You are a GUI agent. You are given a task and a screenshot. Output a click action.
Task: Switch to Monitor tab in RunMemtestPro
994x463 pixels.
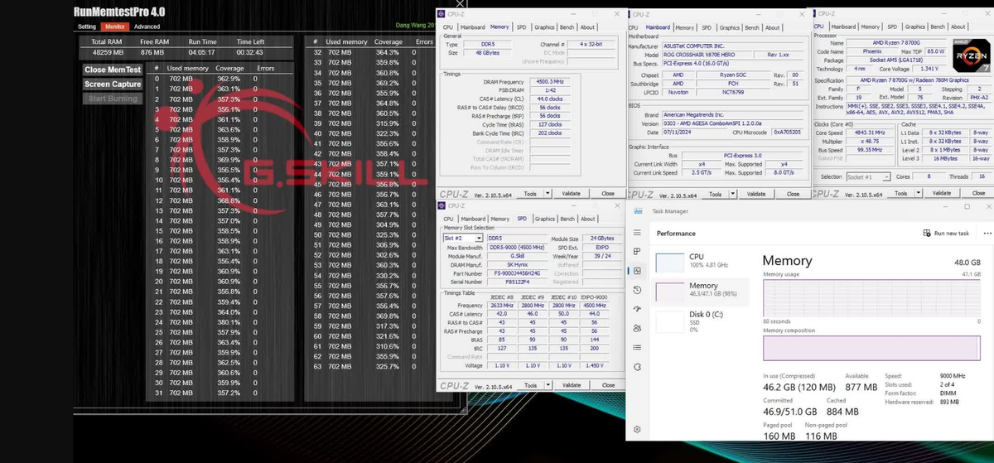coord(114,27)
